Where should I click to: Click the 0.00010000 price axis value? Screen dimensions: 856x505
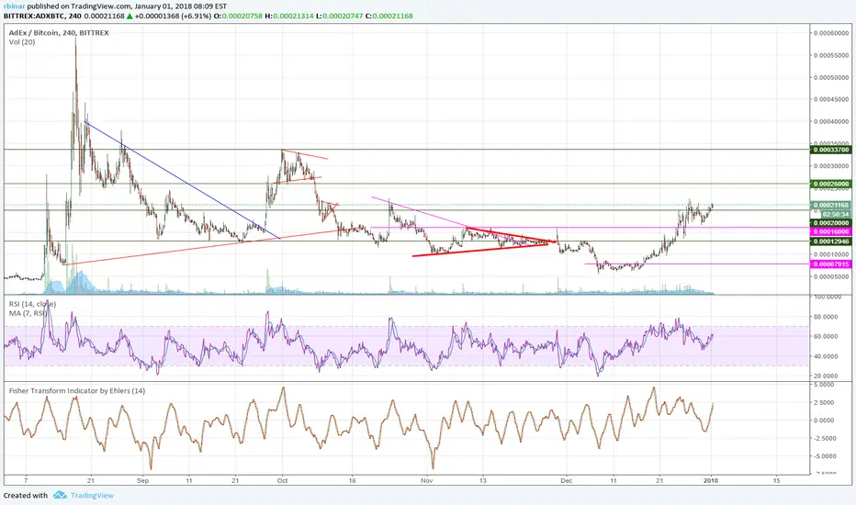(831, 254)
